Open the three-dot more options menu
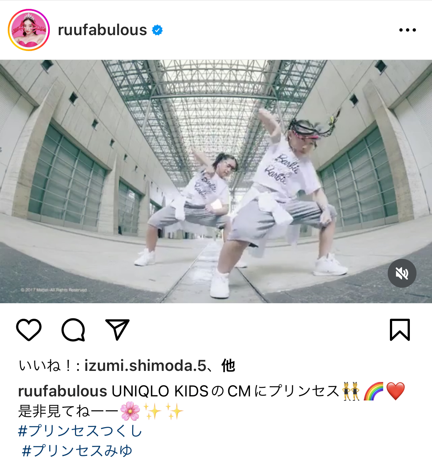The image size is (432, 460). pos(408,30)
